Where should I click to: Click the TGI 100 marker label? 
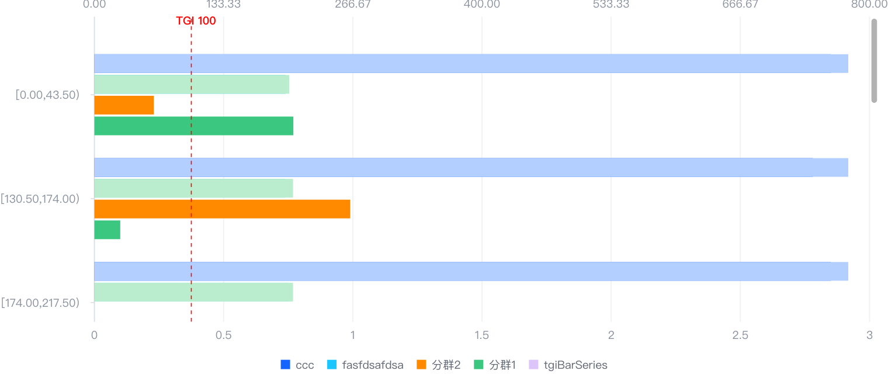click(x=196, y=21)
